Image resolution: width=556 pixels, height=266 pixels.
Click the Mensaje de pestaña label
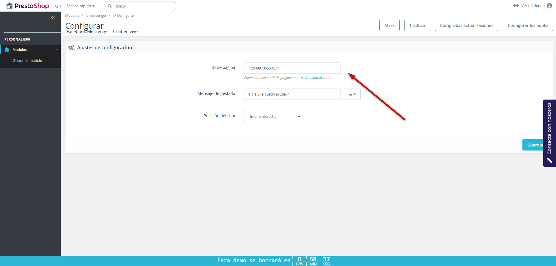pyautogui.click(x=216, y=94)
